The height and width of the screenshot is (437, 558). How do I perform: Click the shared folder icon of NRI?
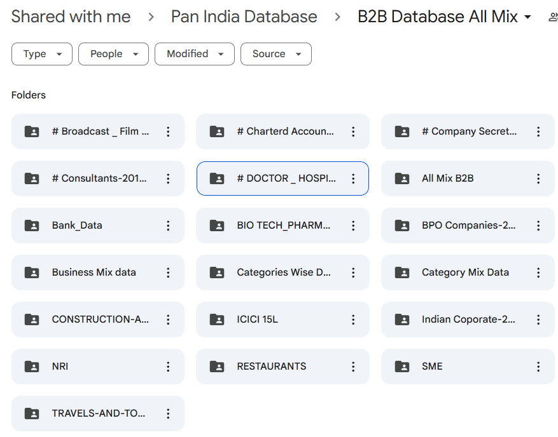coord(32,366)
